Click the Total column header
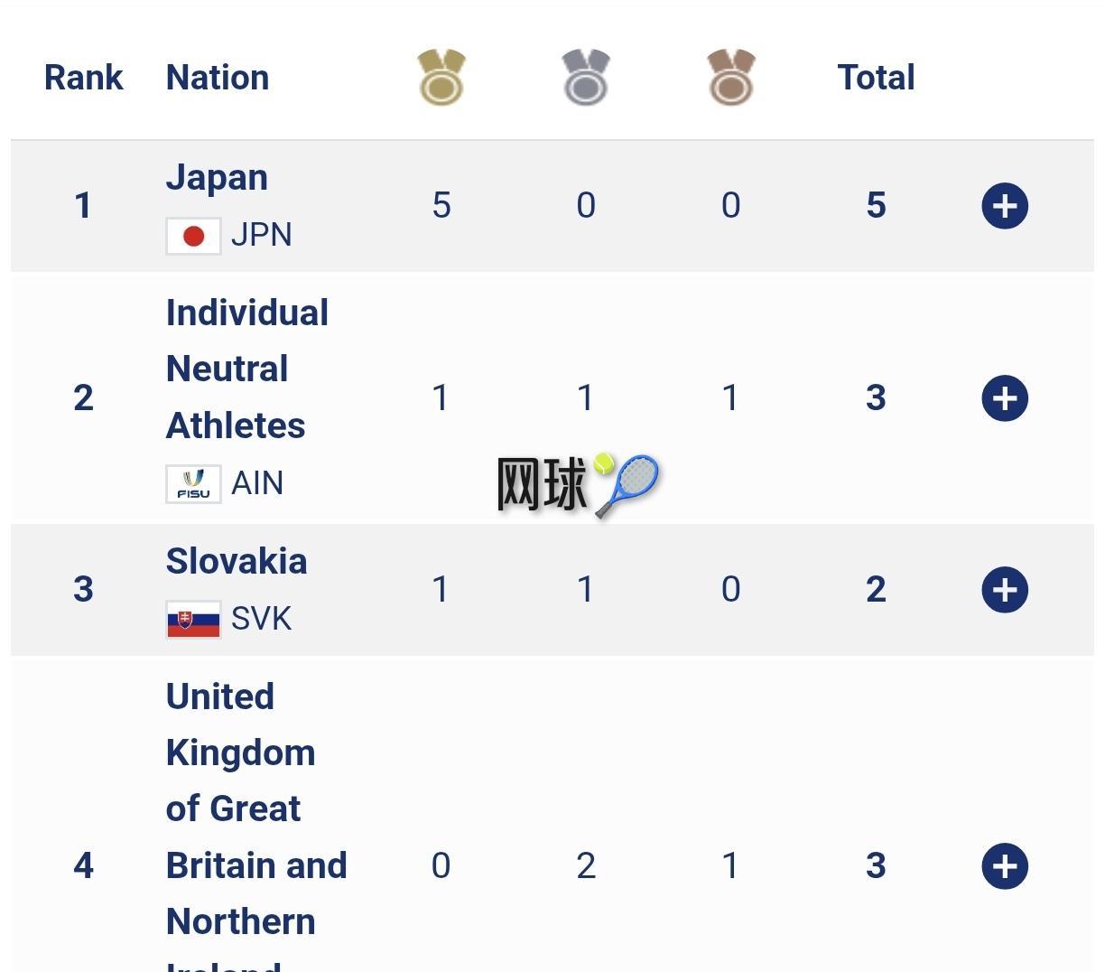Image resolution: width=1105 pixels, height=972 pixels. point(876,78)
